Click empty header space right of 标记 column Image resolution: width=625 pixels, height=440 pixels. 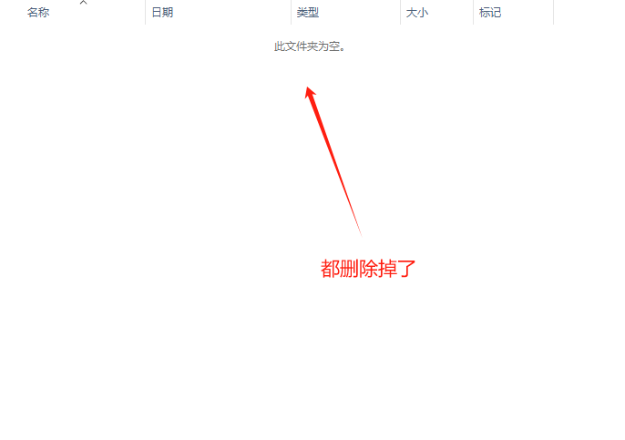pos(589,13)
